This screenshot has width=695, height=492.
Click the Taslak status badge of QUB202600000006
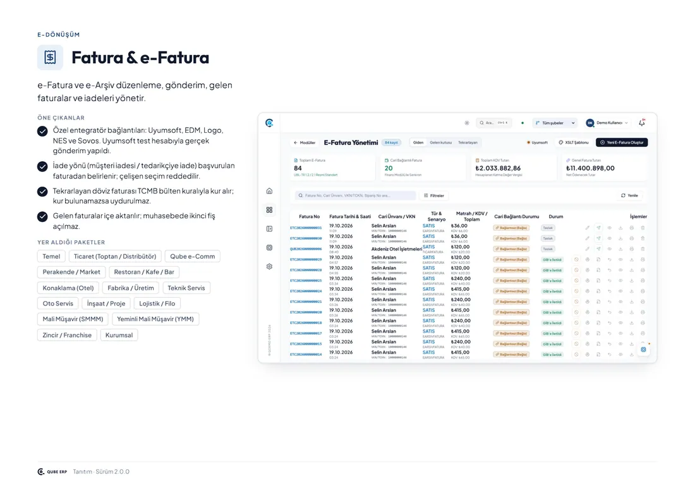(548, 249)
